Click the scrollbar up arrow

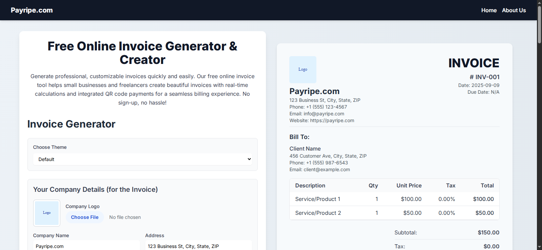click(x=539, y=2)
